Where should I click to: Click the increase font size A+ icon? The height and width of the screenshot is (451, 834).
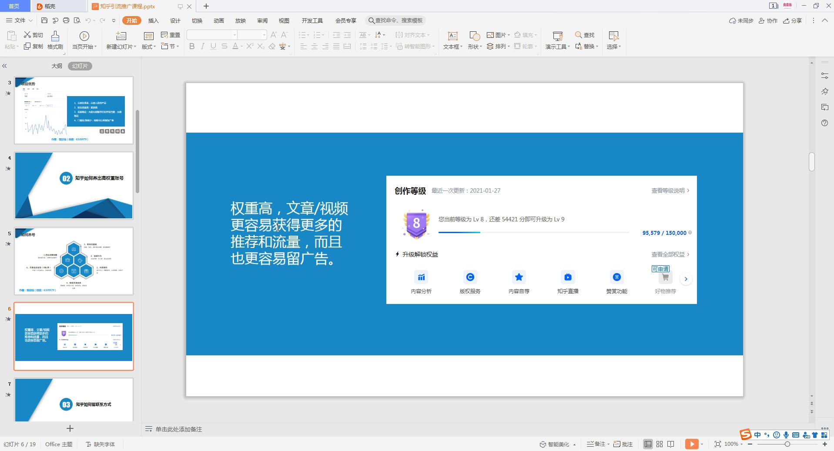274,35
